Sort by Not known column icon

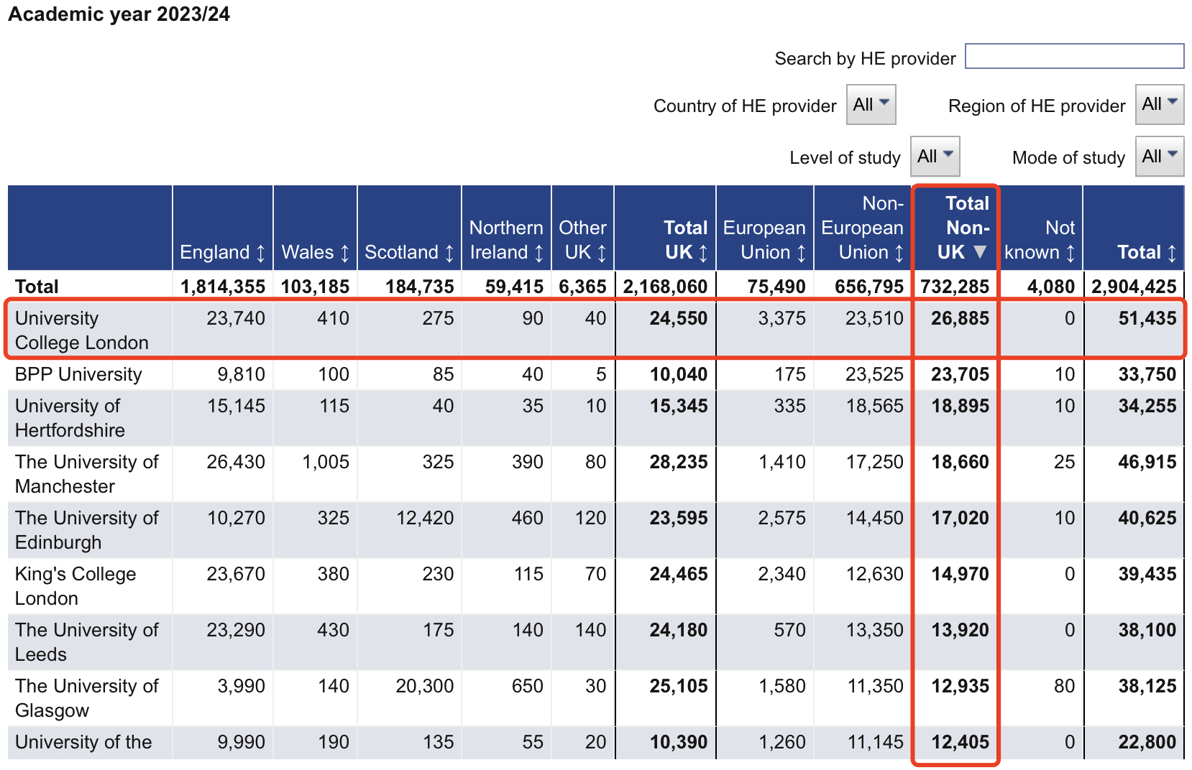coord(1070,254)
